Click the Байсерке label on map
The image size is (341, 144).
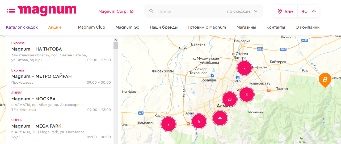[x=242, y=41]
